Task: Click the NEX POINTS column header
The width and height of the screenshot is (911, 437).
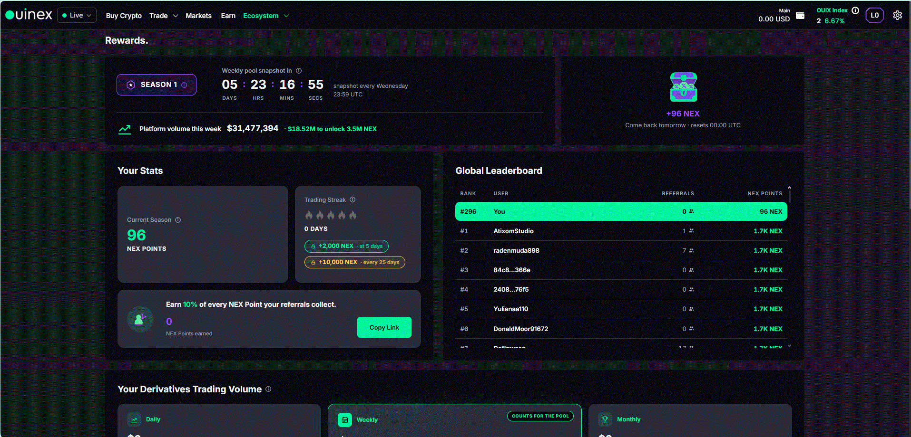Action: [765, 193]
